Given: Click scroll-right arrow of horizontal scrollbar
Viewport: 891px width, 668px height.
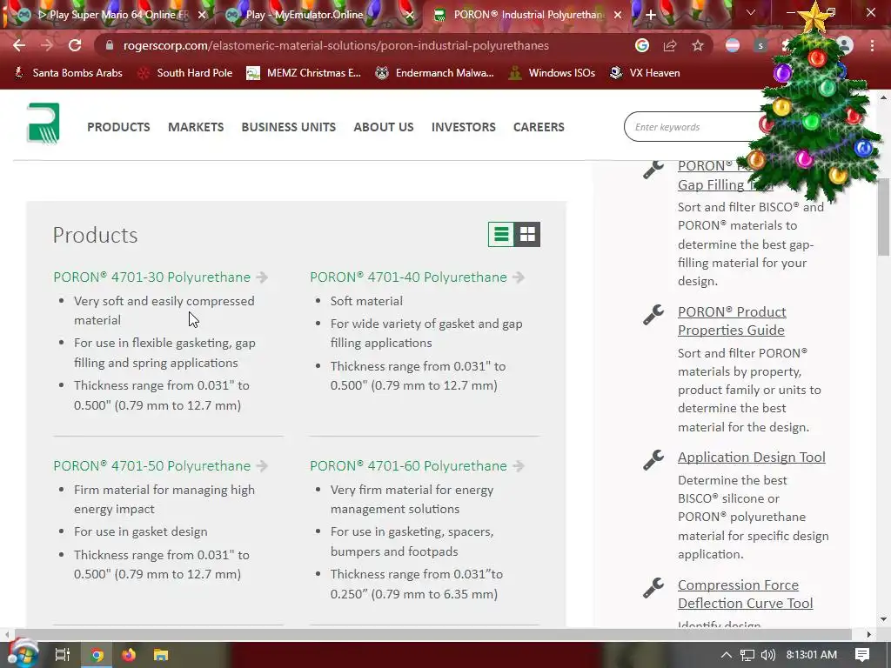Looking at the screenshot, I should 868,634.
